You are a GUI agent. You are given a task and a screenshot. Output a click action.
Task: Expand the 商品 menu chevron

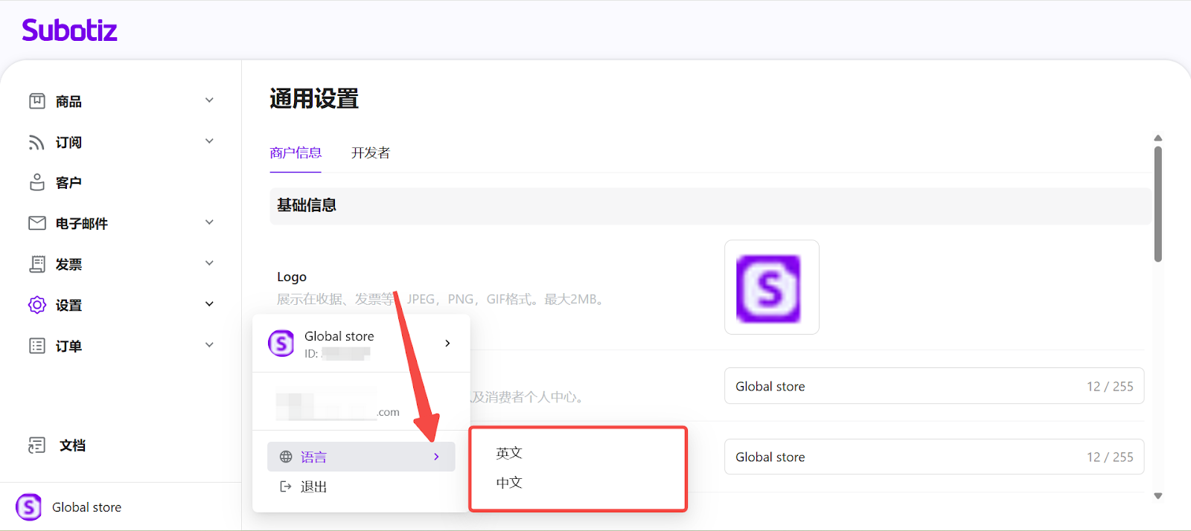209,100
